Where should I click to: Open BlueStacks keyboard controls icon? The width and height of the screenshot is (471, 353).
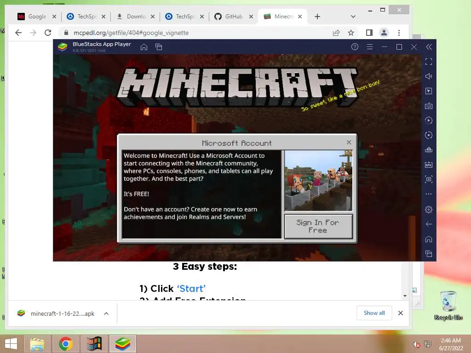pos(429,106)
